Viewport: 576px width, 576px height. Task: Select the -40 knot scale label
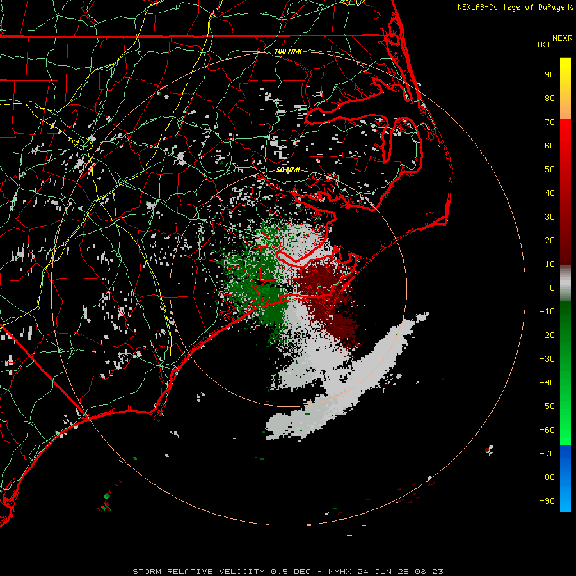547,383
